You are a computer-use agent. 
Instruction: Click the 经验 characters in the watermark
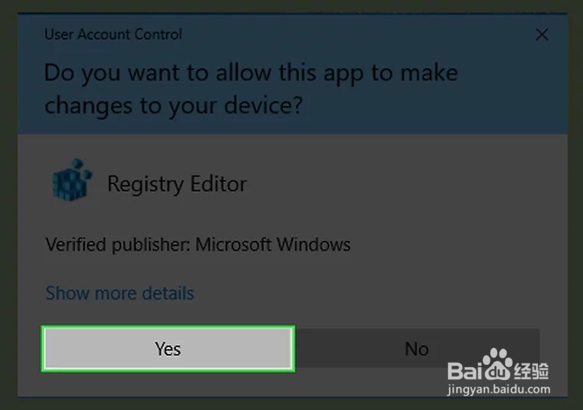[531, 371]
